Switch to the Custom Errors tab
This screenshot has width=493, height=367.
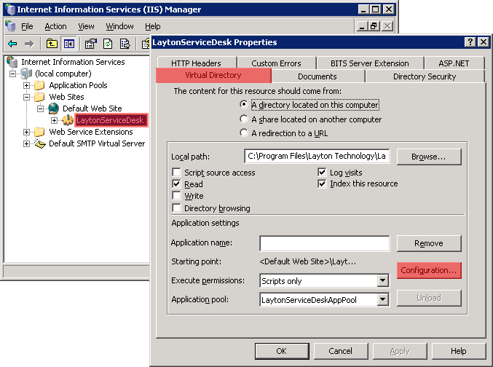277,63
